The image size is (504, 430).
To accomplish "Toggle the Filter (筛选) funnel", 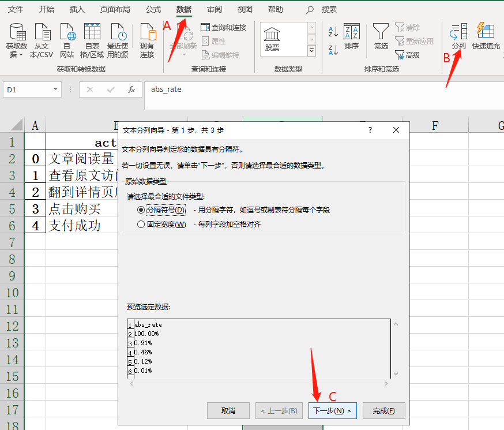I will point(381,36).
